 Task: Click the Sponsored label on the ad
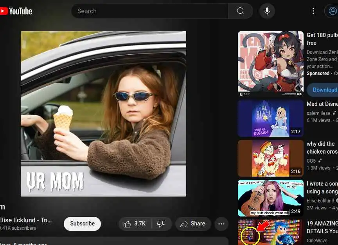(x=318, y=73)
